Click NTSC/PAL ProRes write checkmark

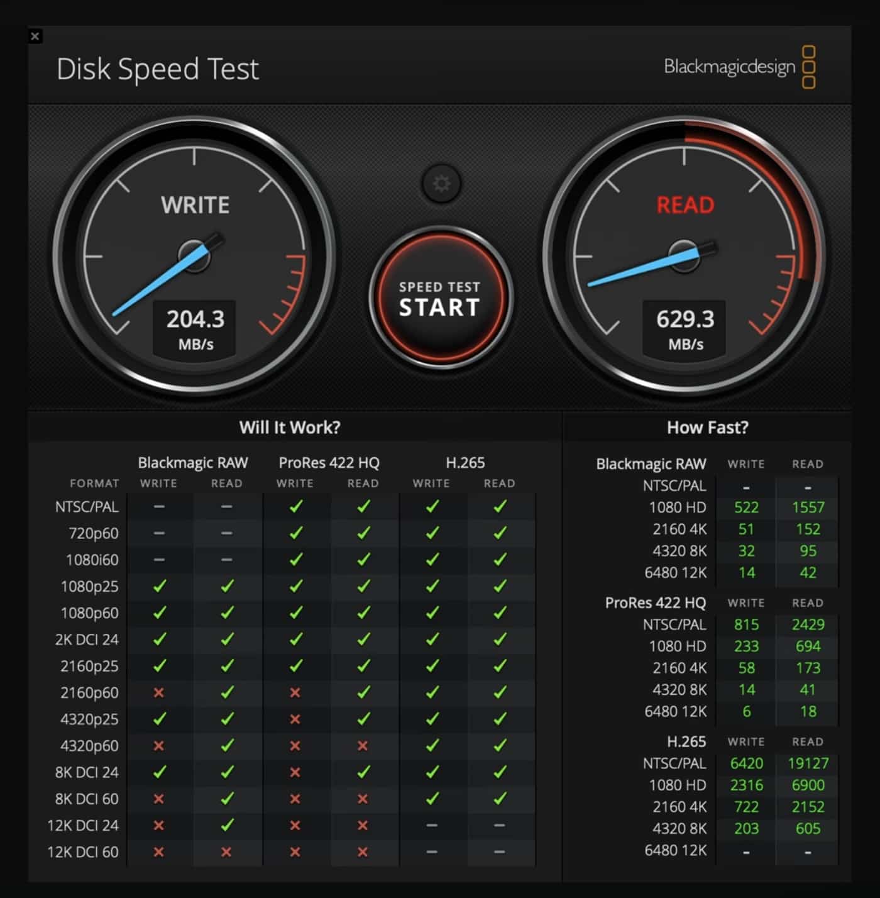(x=295, y=506)
